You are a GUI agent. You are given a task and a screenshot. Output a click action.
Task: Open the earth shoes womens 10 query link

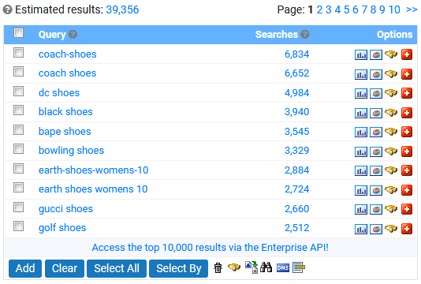click(93, 189)
